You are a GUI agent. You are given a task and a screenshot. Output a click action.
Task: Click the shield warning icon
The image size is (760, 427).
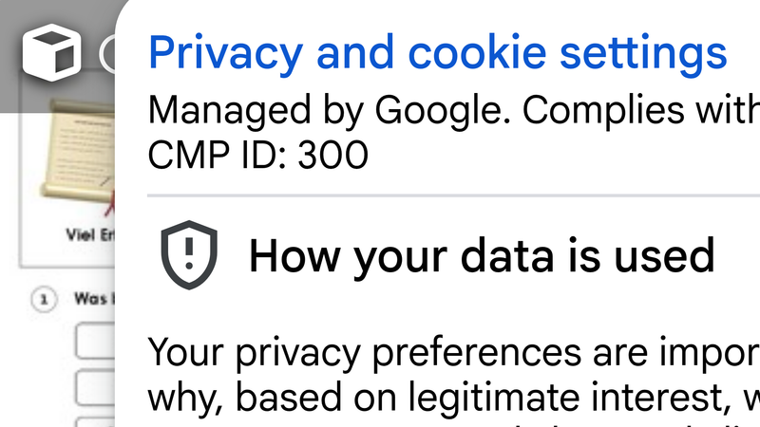(x=189, y=255)
